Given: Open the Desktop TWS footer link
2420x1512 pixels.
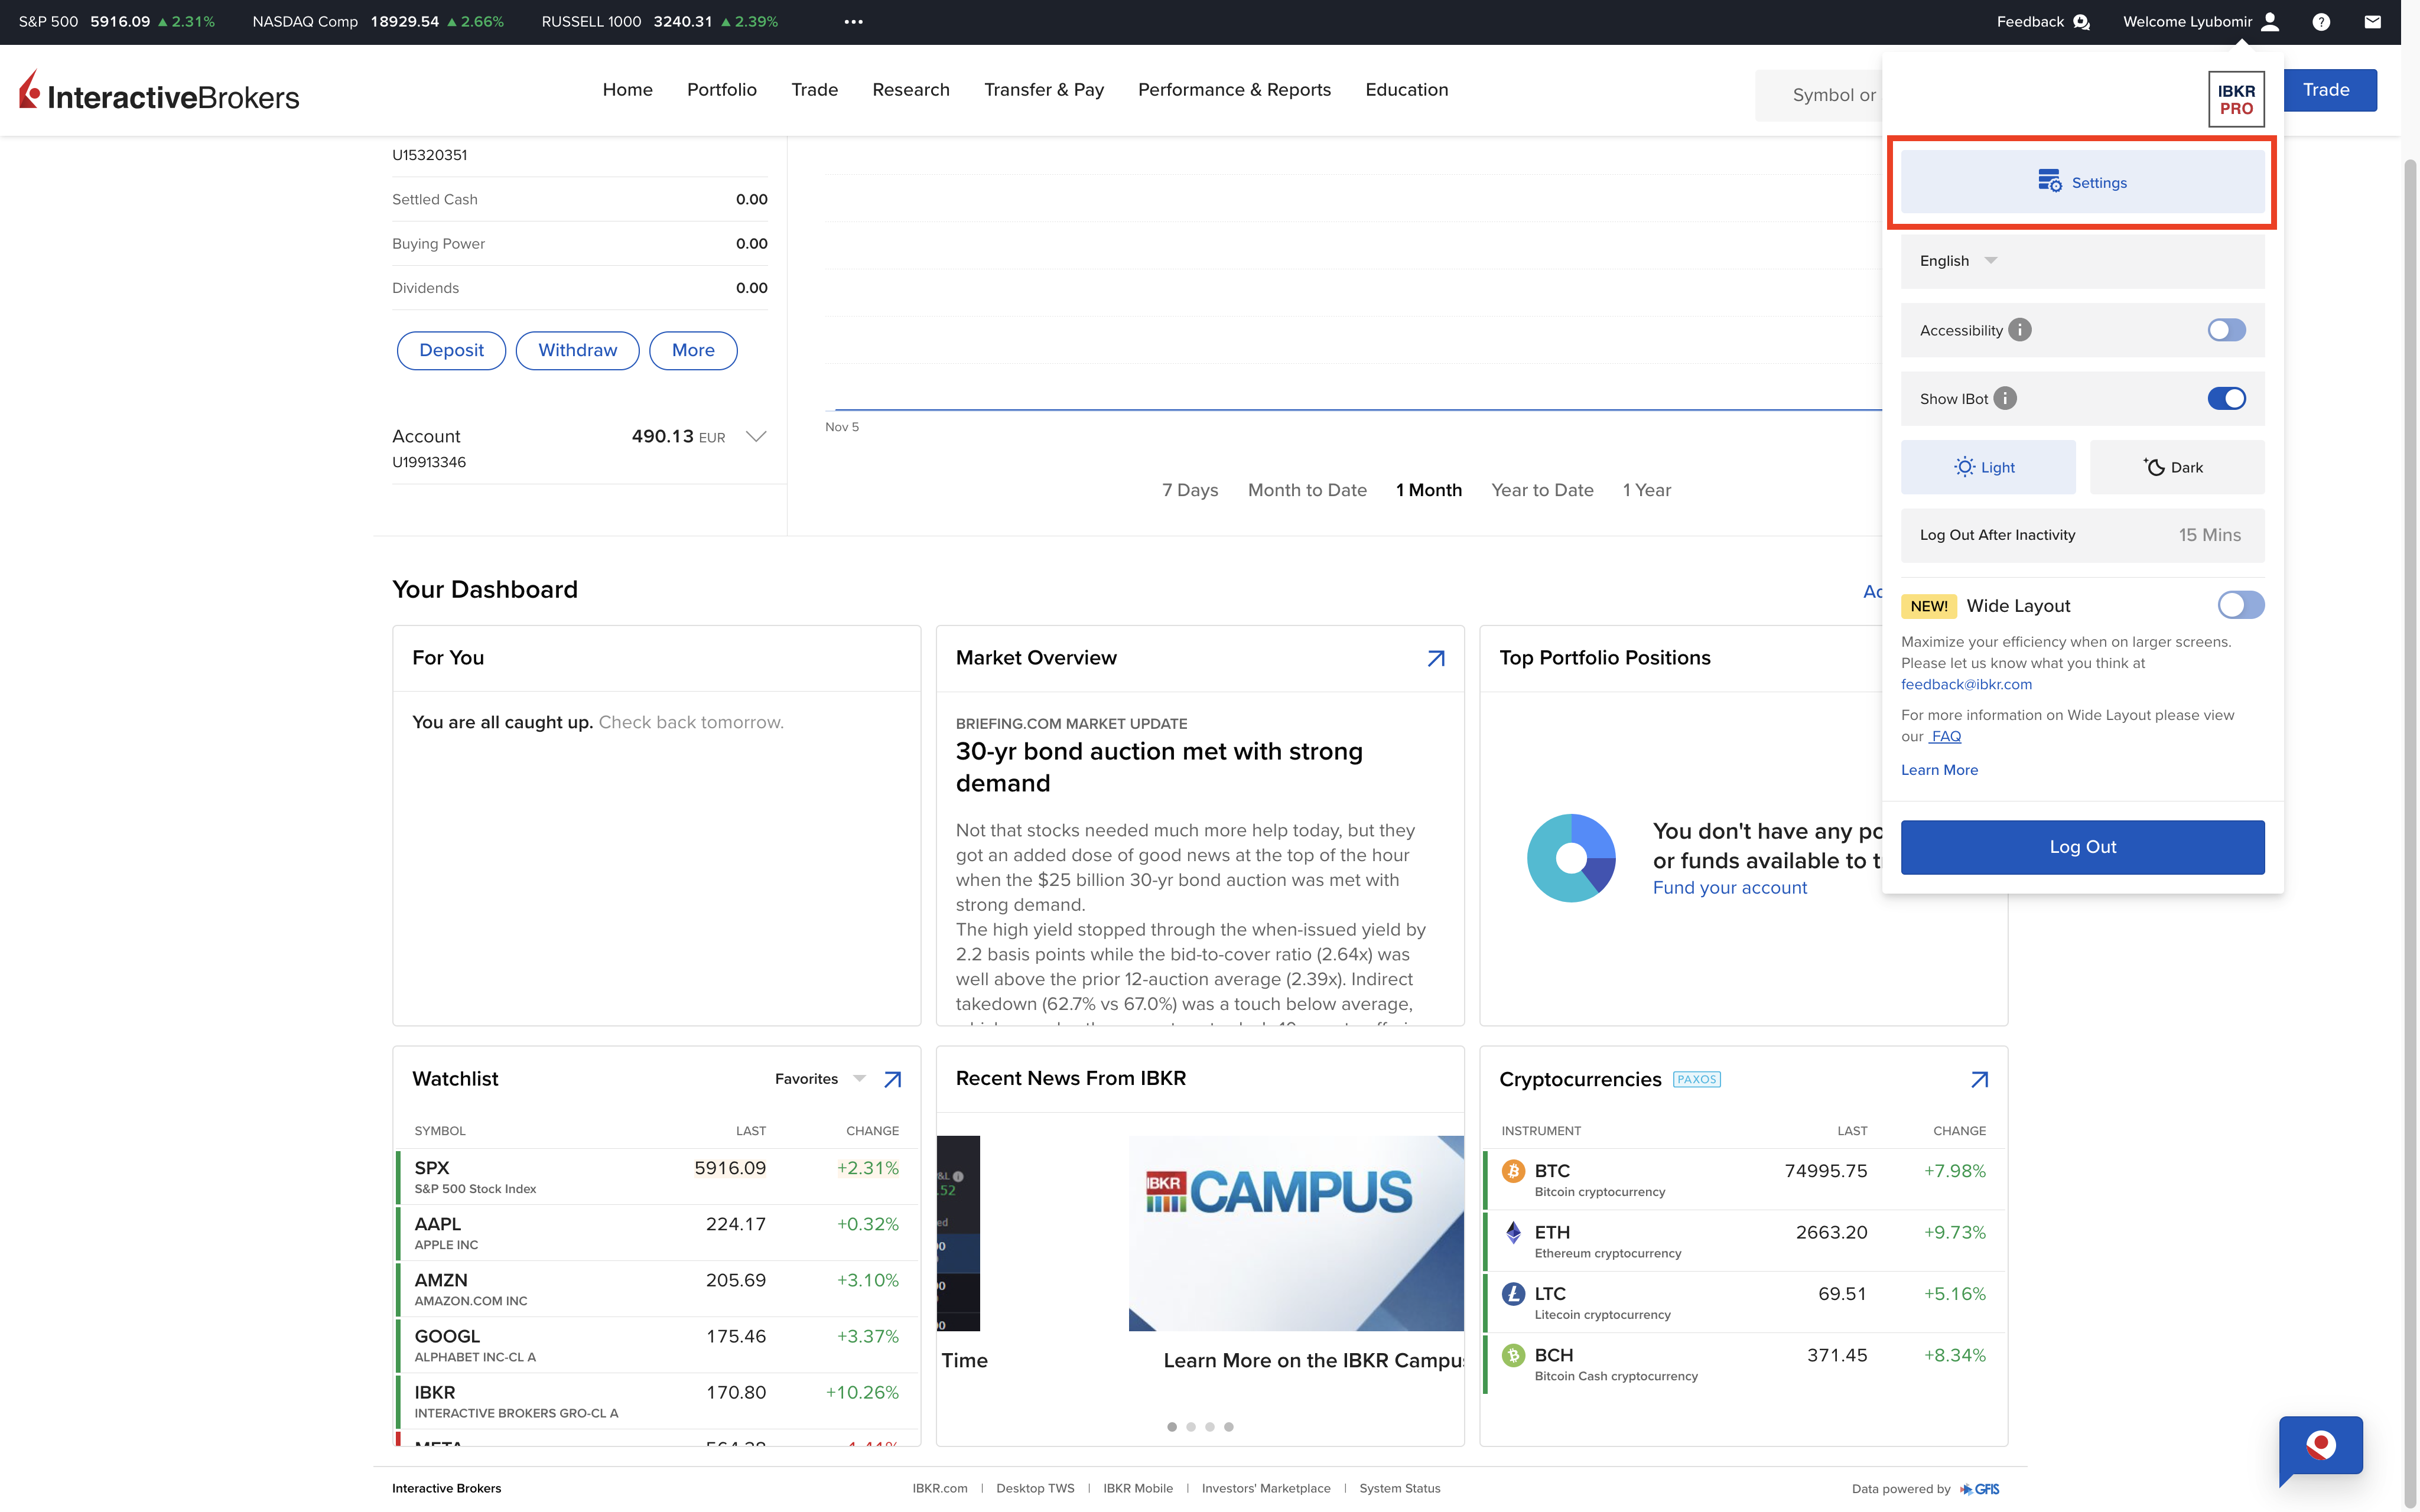Looking at the screenshot, I should pyautogui.click(x=1034, y=1488).
